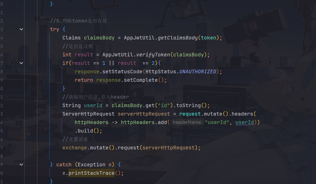Click the comment "//是否是过期"
This screenshot has height=184, width=316.
point(78,46)
